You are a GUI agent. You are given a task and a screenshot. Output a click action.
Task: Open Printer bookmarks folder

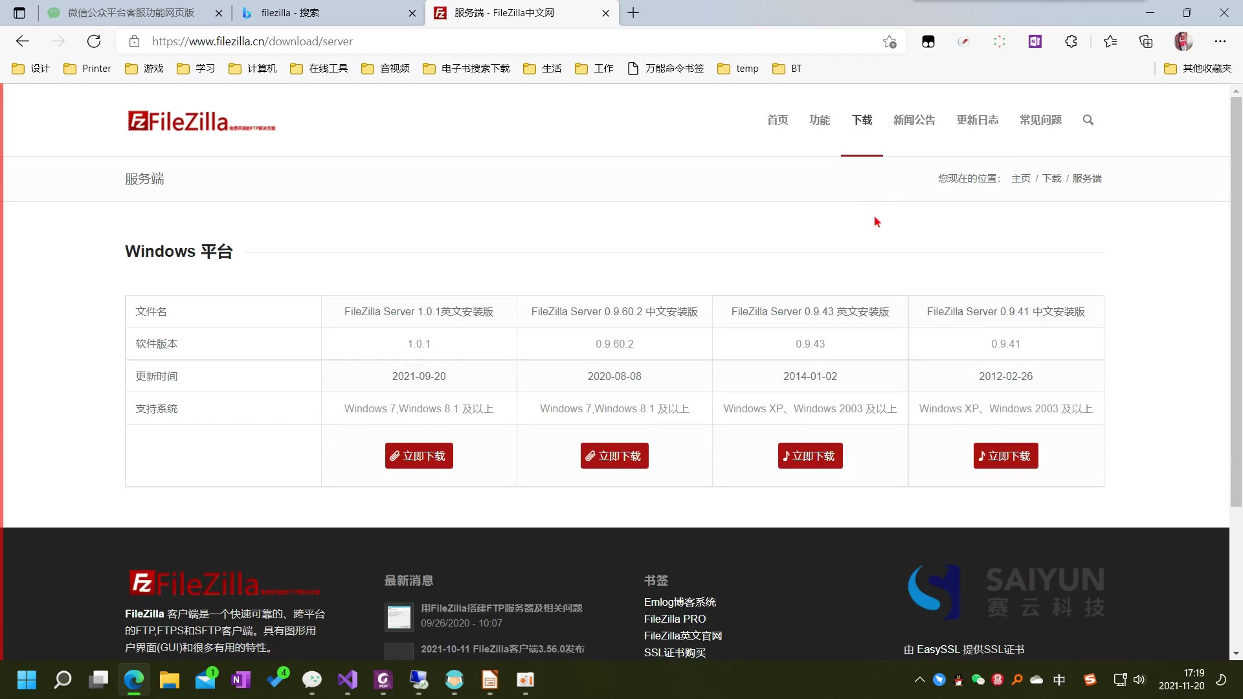point(87,69)
